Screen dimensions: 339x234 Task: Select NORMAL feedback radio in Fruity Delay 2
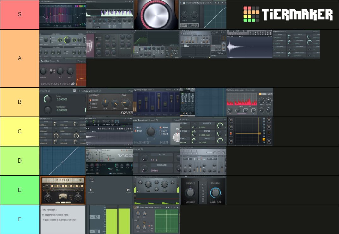[x=90, y=100]
